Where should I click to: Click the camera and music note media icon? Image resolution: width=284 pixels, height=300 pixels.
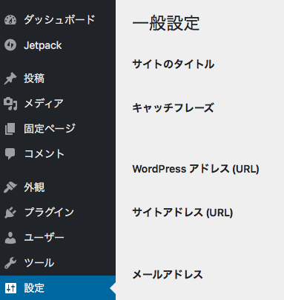10,104
